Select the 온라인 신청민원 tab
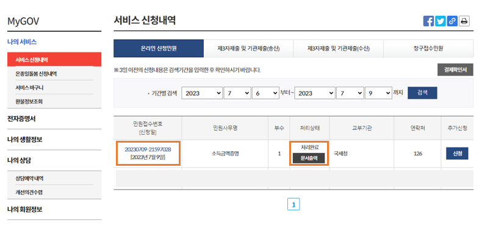Viewport: 482px width, 231px height. 159,48
